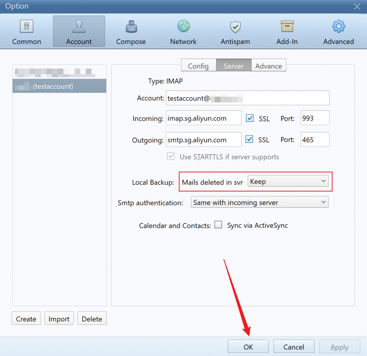Toggle SSL for the incoming server
Screen dimensions: 367x356
pos(250,118)
